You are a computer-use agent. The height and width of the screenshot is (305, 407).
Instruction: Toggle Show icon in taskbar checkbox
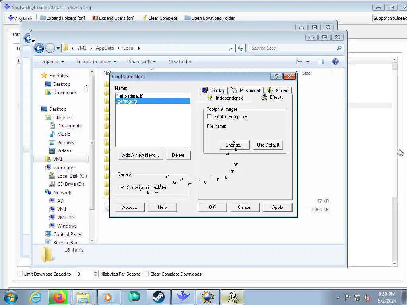coord(122,187)
